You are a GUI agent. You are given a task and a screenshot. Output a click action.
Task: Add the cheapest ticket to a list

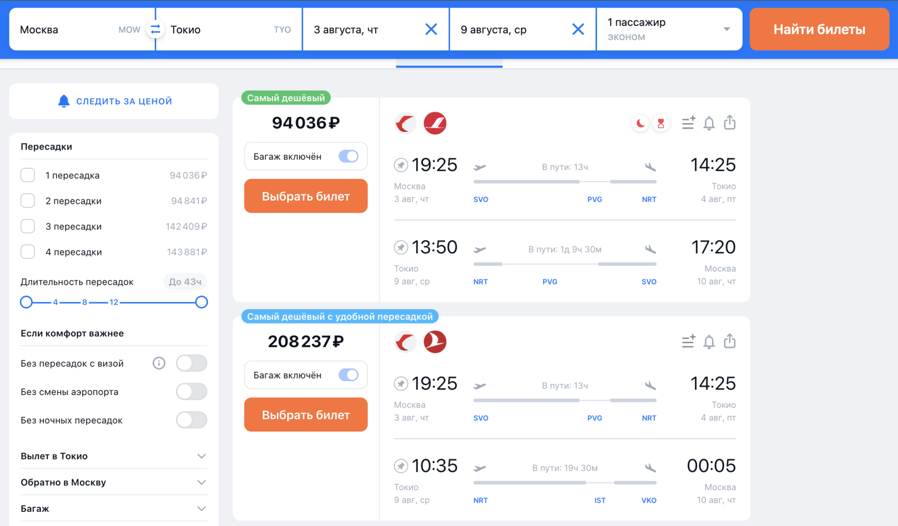pyautogui.click(x=688, y=123)
